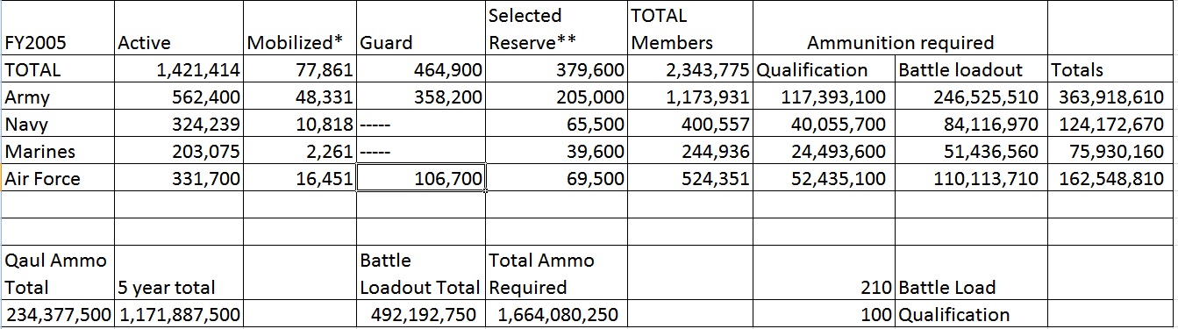Click the Qaul Ammo Total value 234,377,500
Image resolution: width=1178 pixels, height=329 pixels.
click(58, 314)
